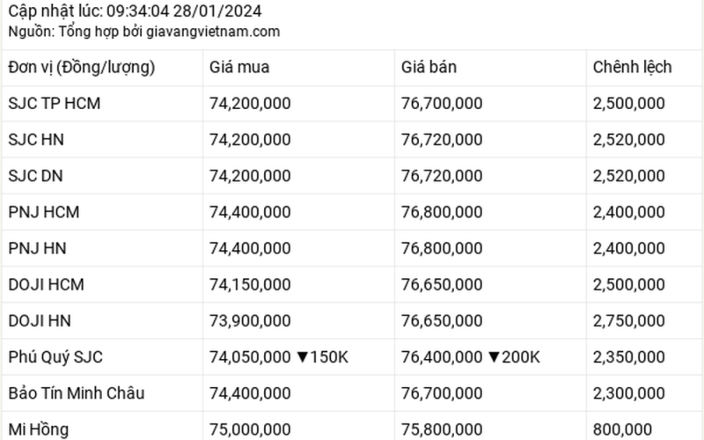
Task: Click the SJC TP HCM row label
Action: 54,103
